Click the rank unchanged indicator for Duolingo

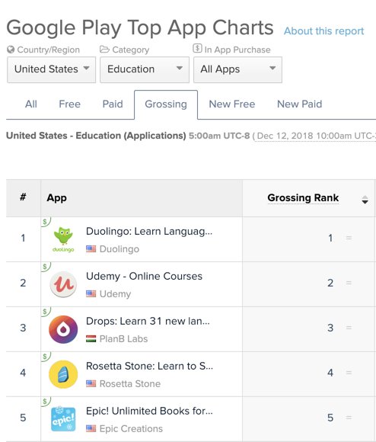click(x=349, y=238)
